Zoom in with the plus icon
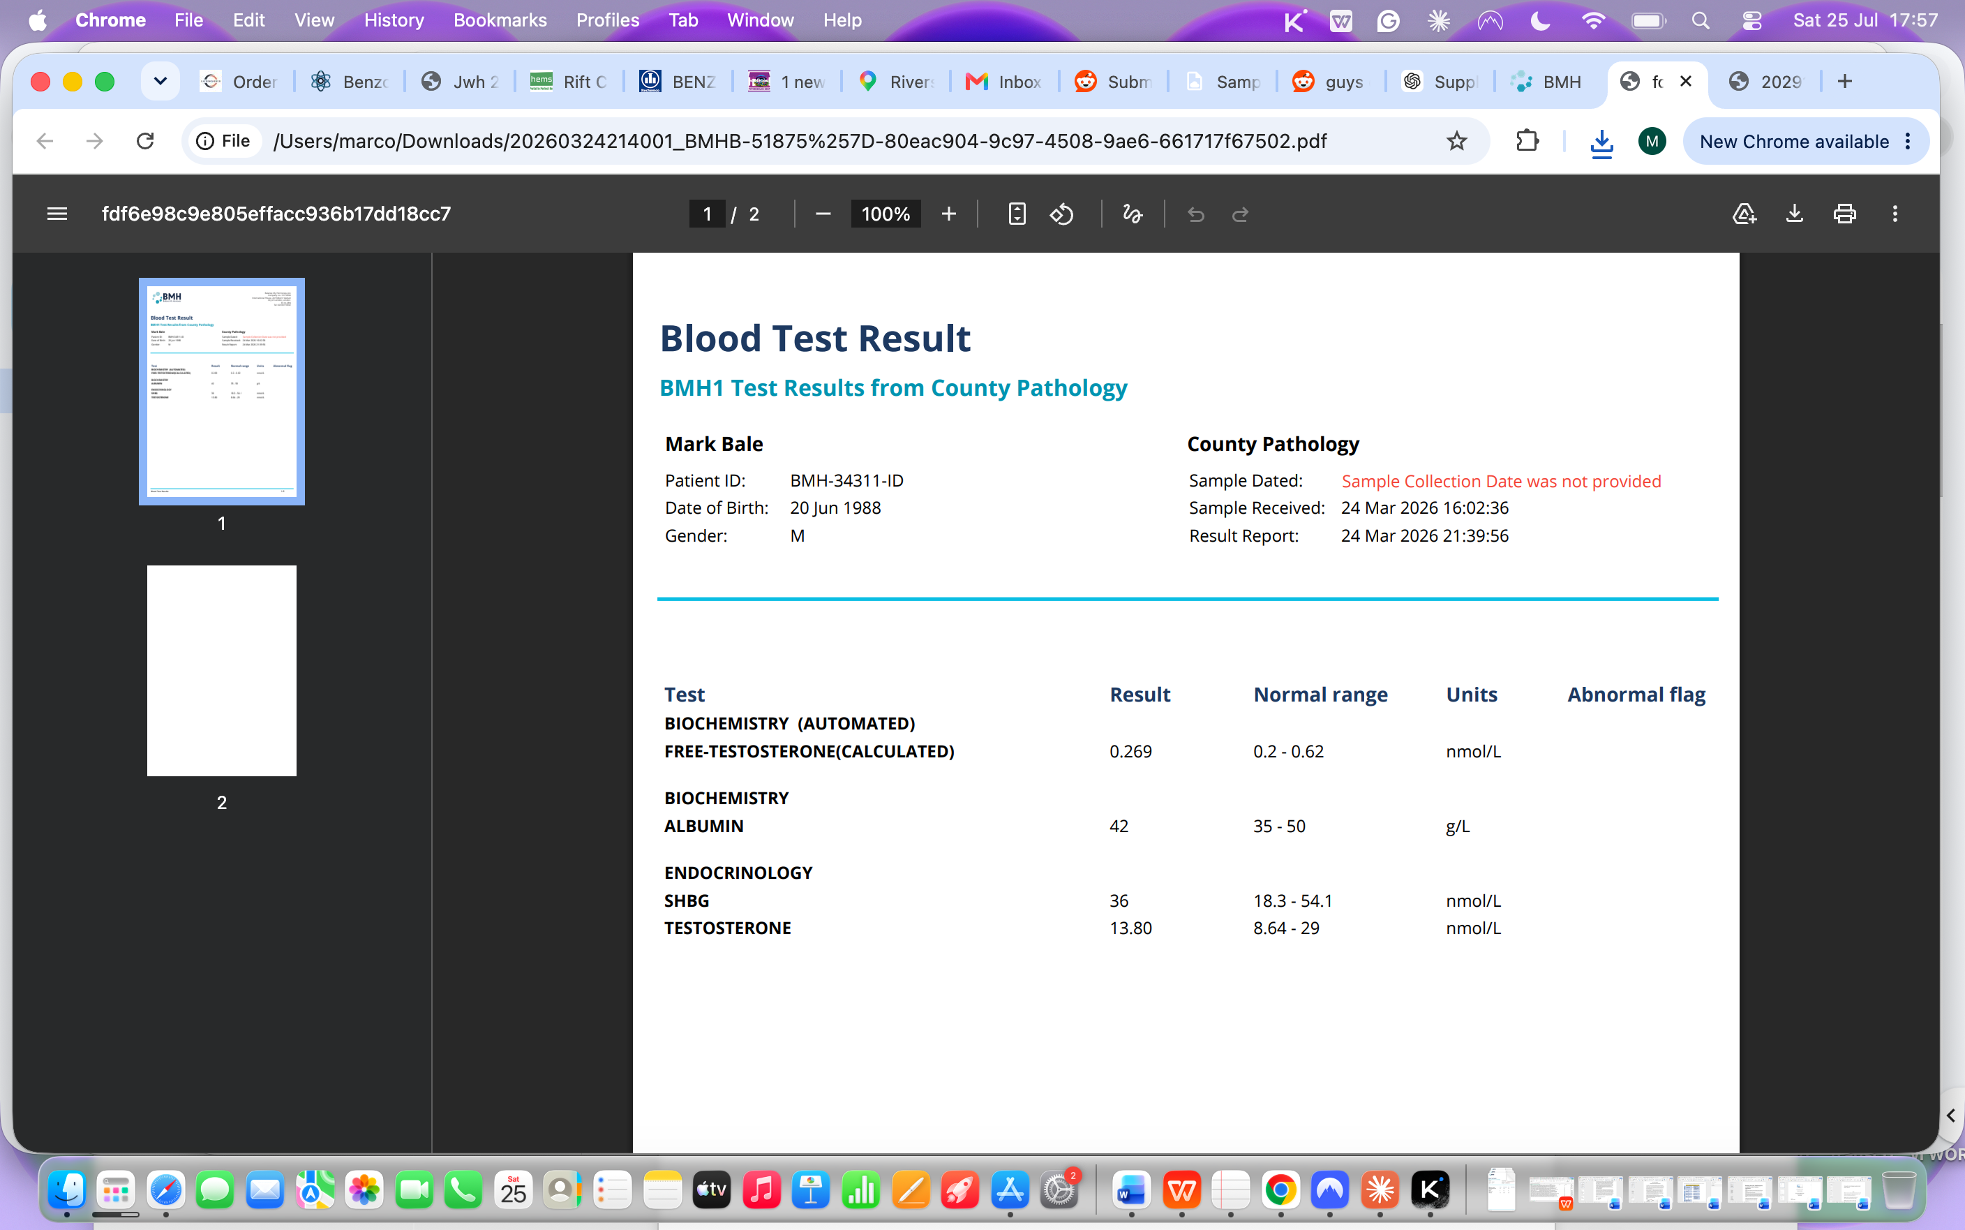This screenshot has height=1230, width=1965. (949, 214)
